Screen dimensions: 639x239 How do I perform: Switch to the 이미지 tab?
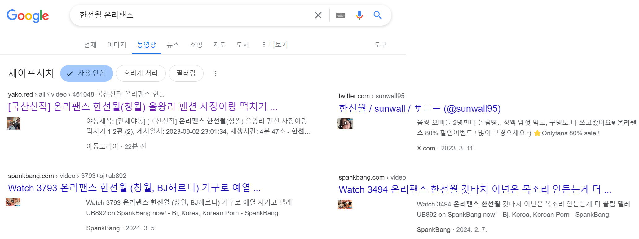[117, 45]
